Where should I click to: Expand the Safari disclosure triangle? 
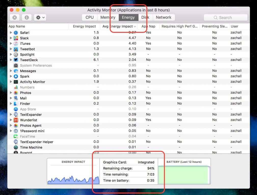point(11,33)
